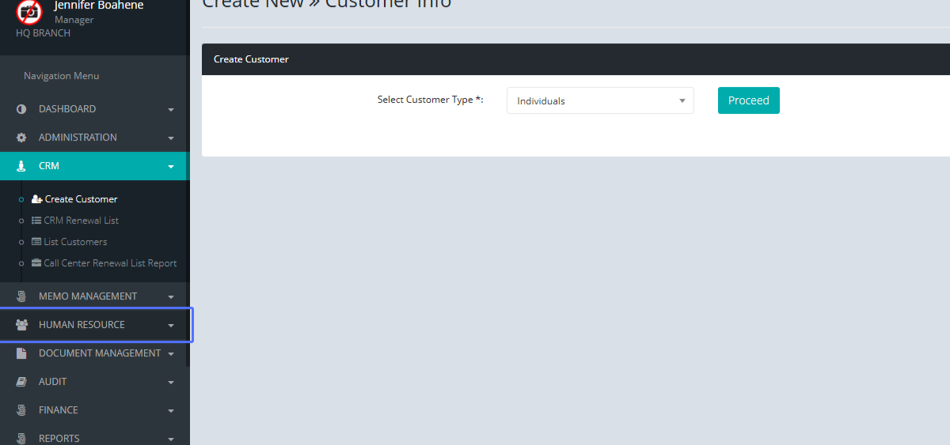
Task: Click the Administration gear icon
Action: pyautogui.click(x=21, y=138)
